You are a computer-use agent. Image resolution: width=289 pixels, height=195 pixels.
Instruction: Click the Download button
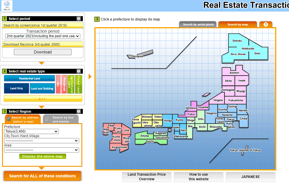(x=43, y=52)
